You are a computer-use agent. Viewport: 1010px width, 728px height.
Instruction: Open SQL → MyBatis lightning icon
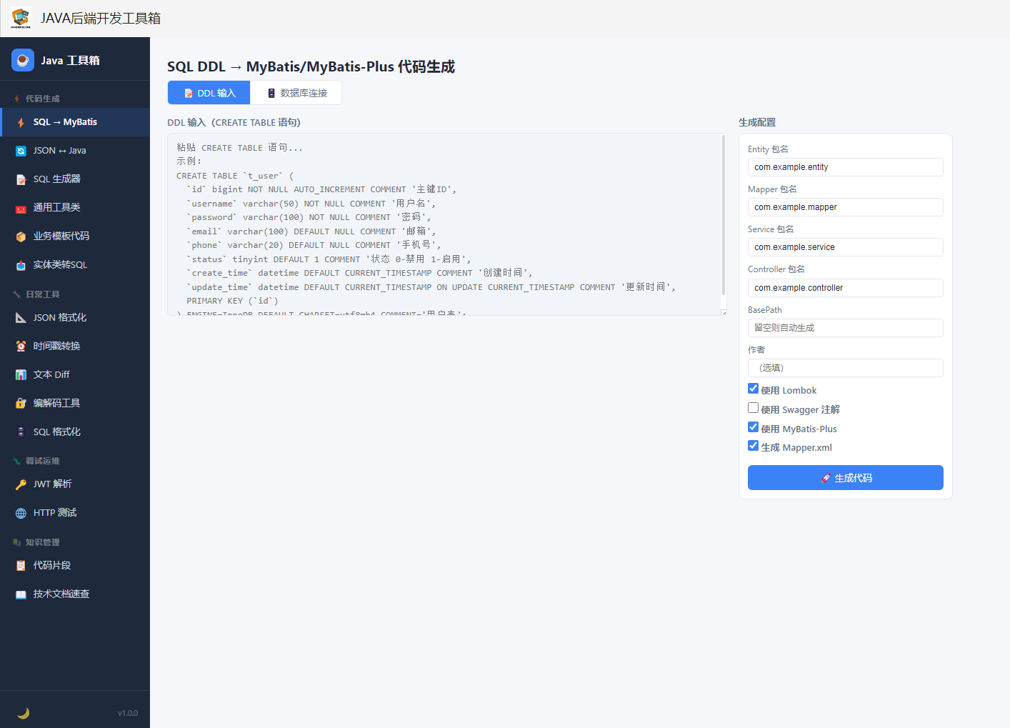point(21,123)
